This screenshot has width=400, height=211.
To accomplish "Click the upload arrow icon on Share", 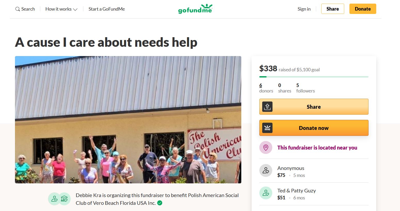I will click(x=267, y=107).
